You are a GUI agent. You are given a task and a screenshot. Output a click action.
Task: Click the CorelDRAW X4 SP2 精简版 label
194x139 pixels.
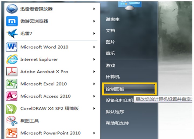[x=50, y=108]
